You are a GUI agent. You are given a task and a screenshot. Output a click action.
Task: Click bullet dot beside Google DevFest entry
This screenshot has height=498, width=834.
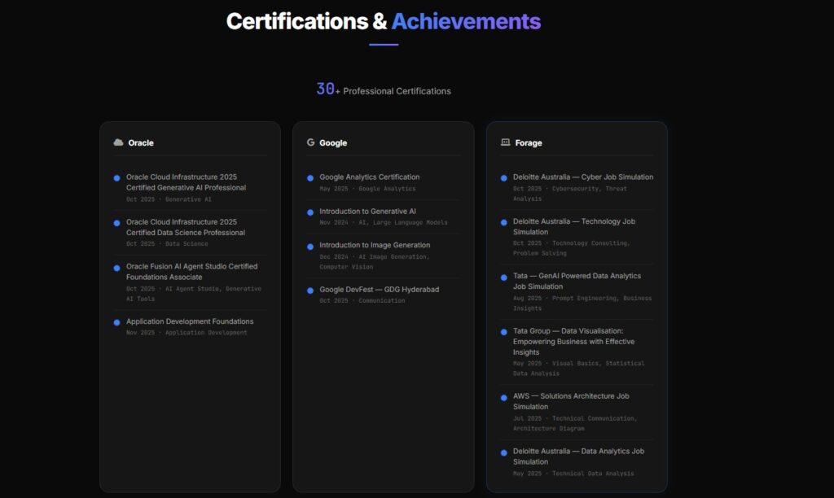(310, 290)
